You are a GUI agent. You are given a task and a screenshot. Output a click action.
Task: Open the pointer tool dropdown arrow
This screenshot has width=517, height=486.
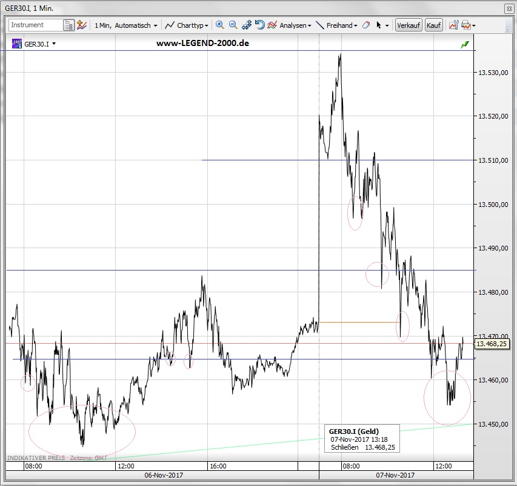click(387, 25)
